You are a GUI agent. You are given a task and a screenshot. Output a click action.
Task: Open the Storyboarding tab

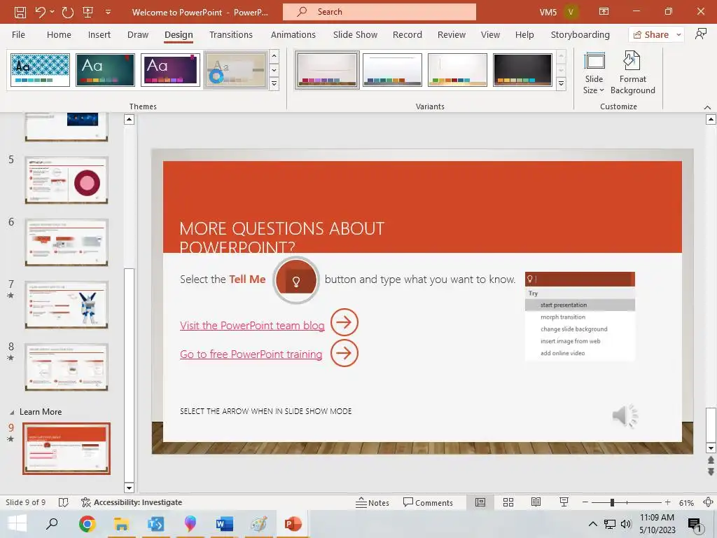pyautogui.click(x=580, y=35)
